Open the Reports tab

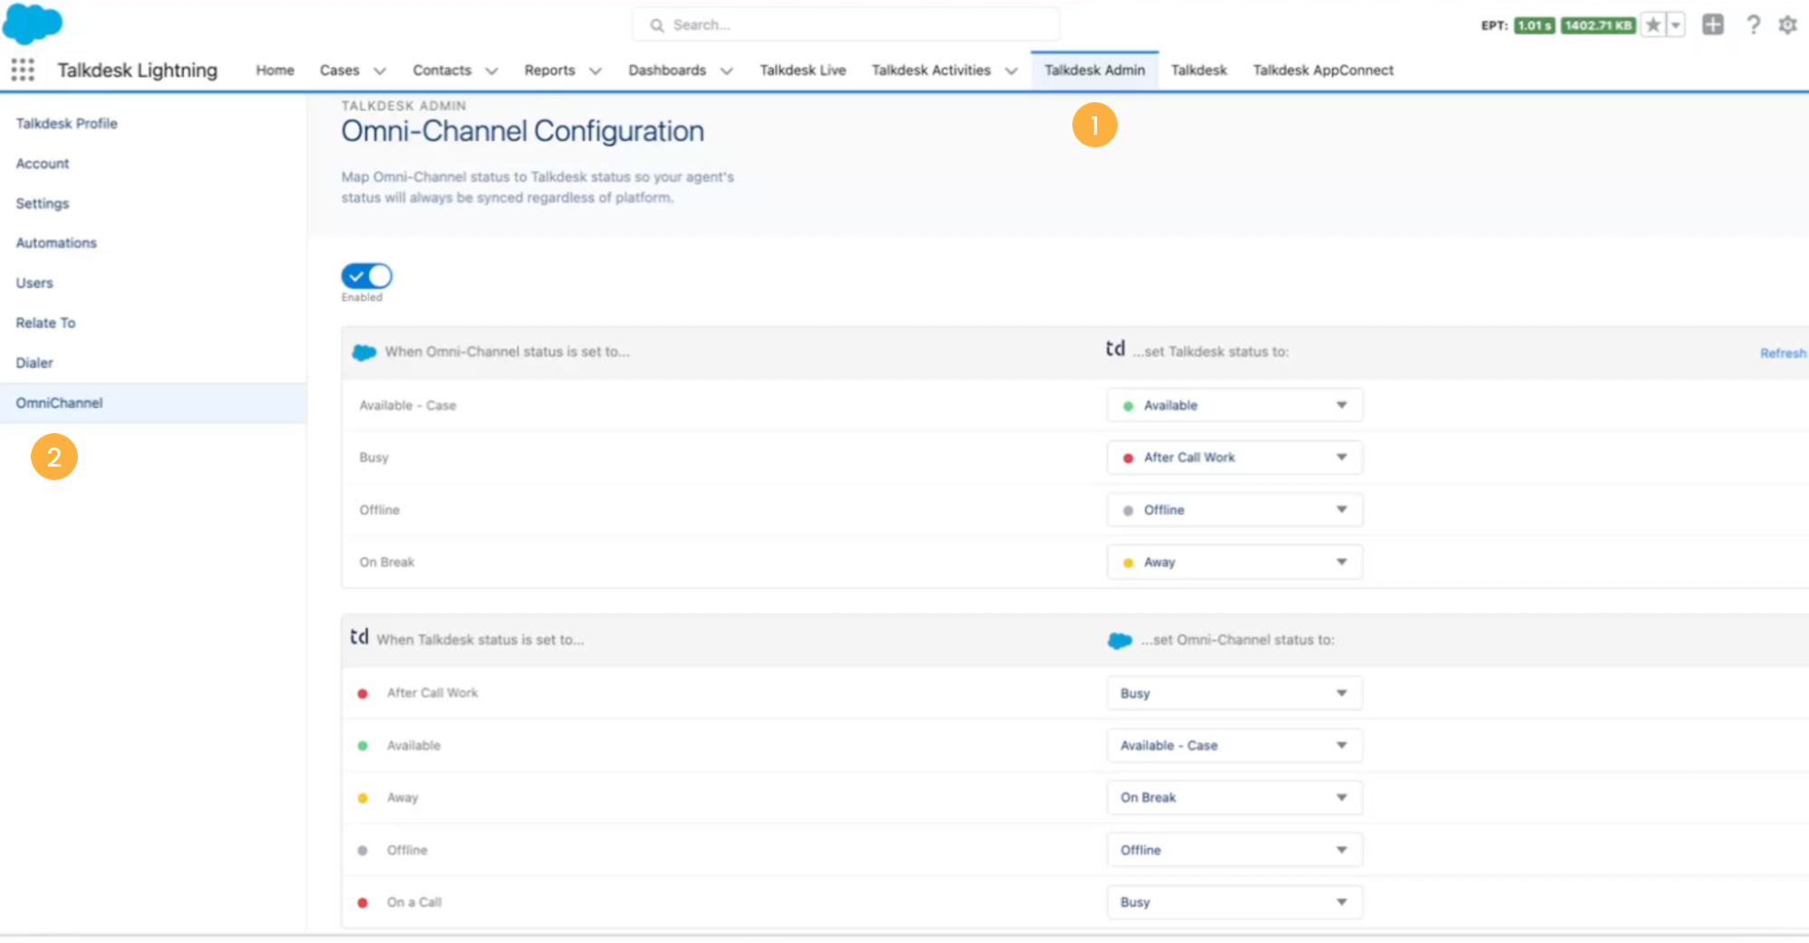tap(549, 71)
